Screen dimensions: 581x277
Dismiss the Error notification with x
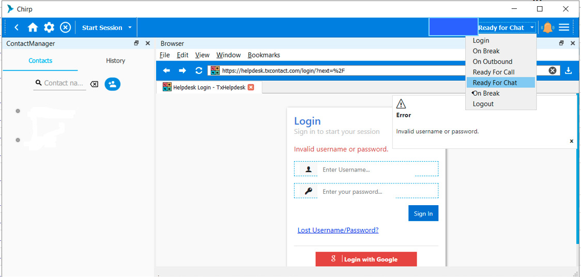point(571,141)
